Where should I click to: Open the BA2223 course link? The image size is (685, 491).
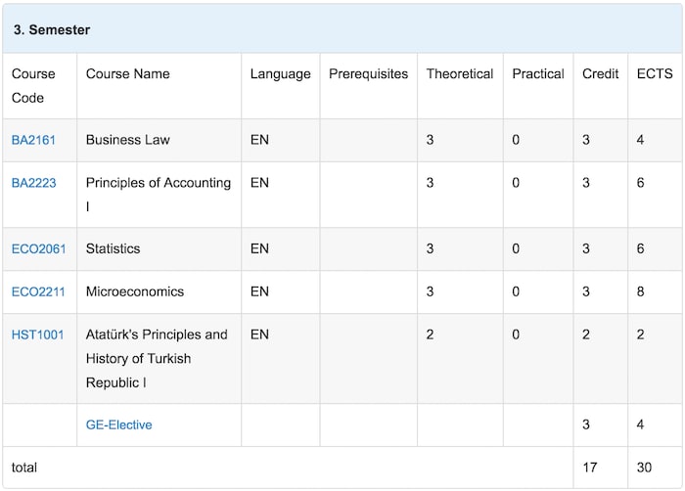[x=33, y=183]
